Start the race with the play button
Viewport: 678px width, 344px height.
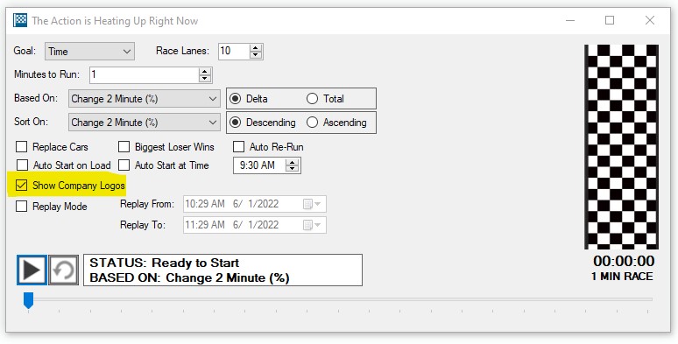[32, 270]
